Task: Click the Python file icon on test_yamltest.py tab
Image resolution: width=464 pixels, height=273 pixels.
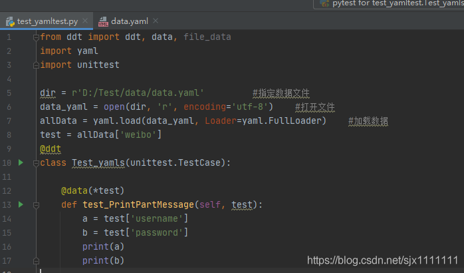Action: tap(10, 21)
